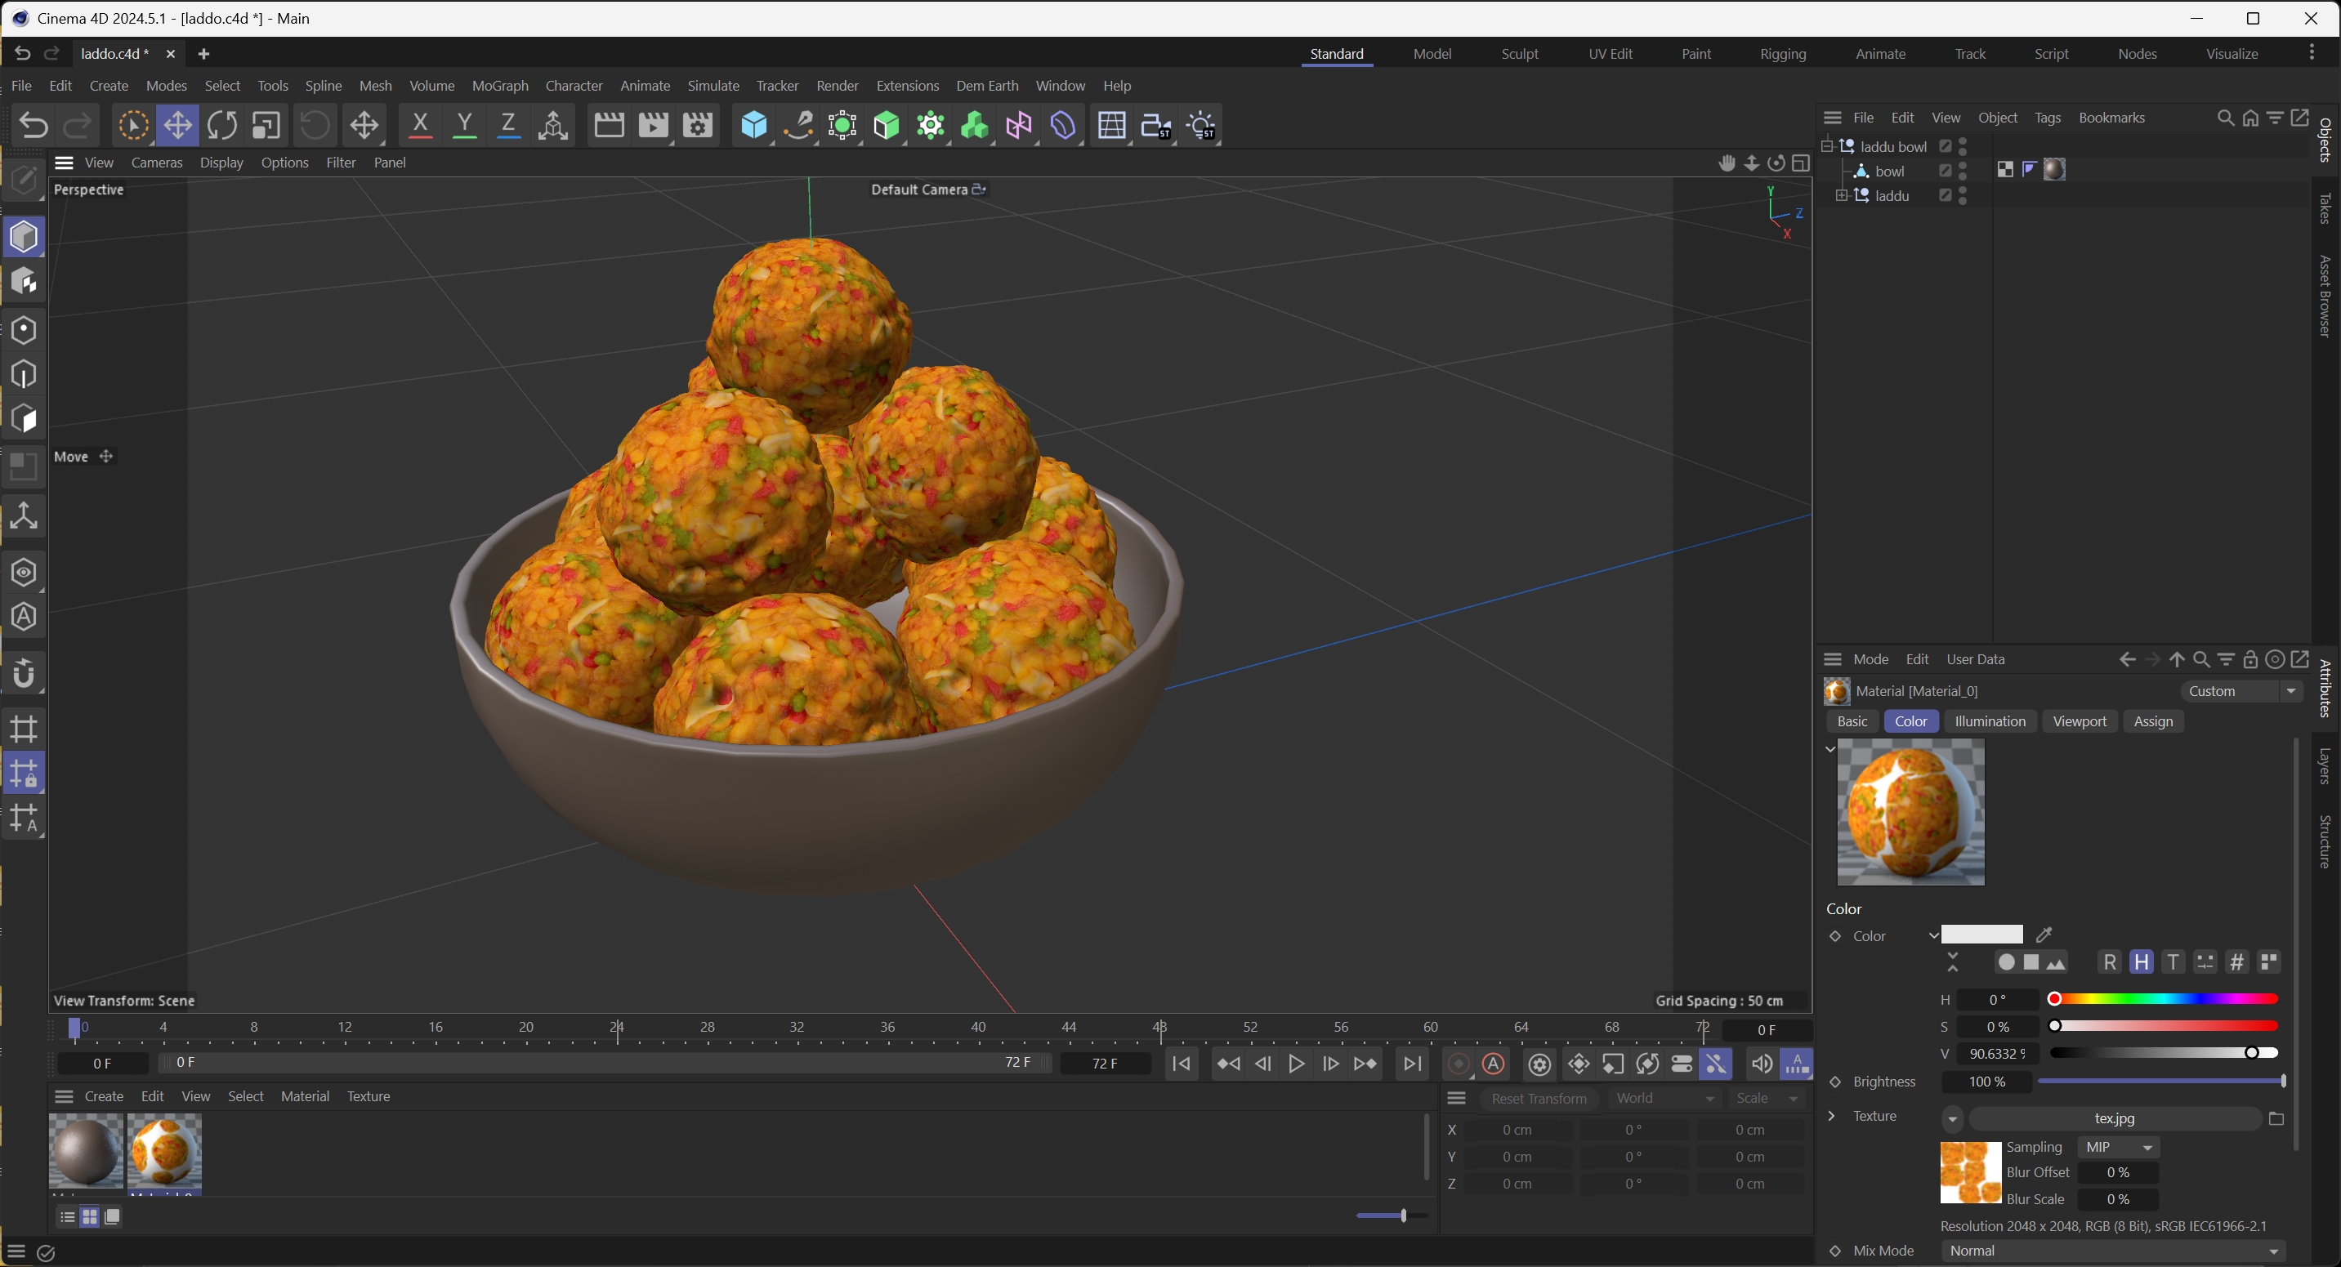The height and width of the screenshot is (1267, 2341).
Task: Click the Light object icon
Action: coord(1200,125)
